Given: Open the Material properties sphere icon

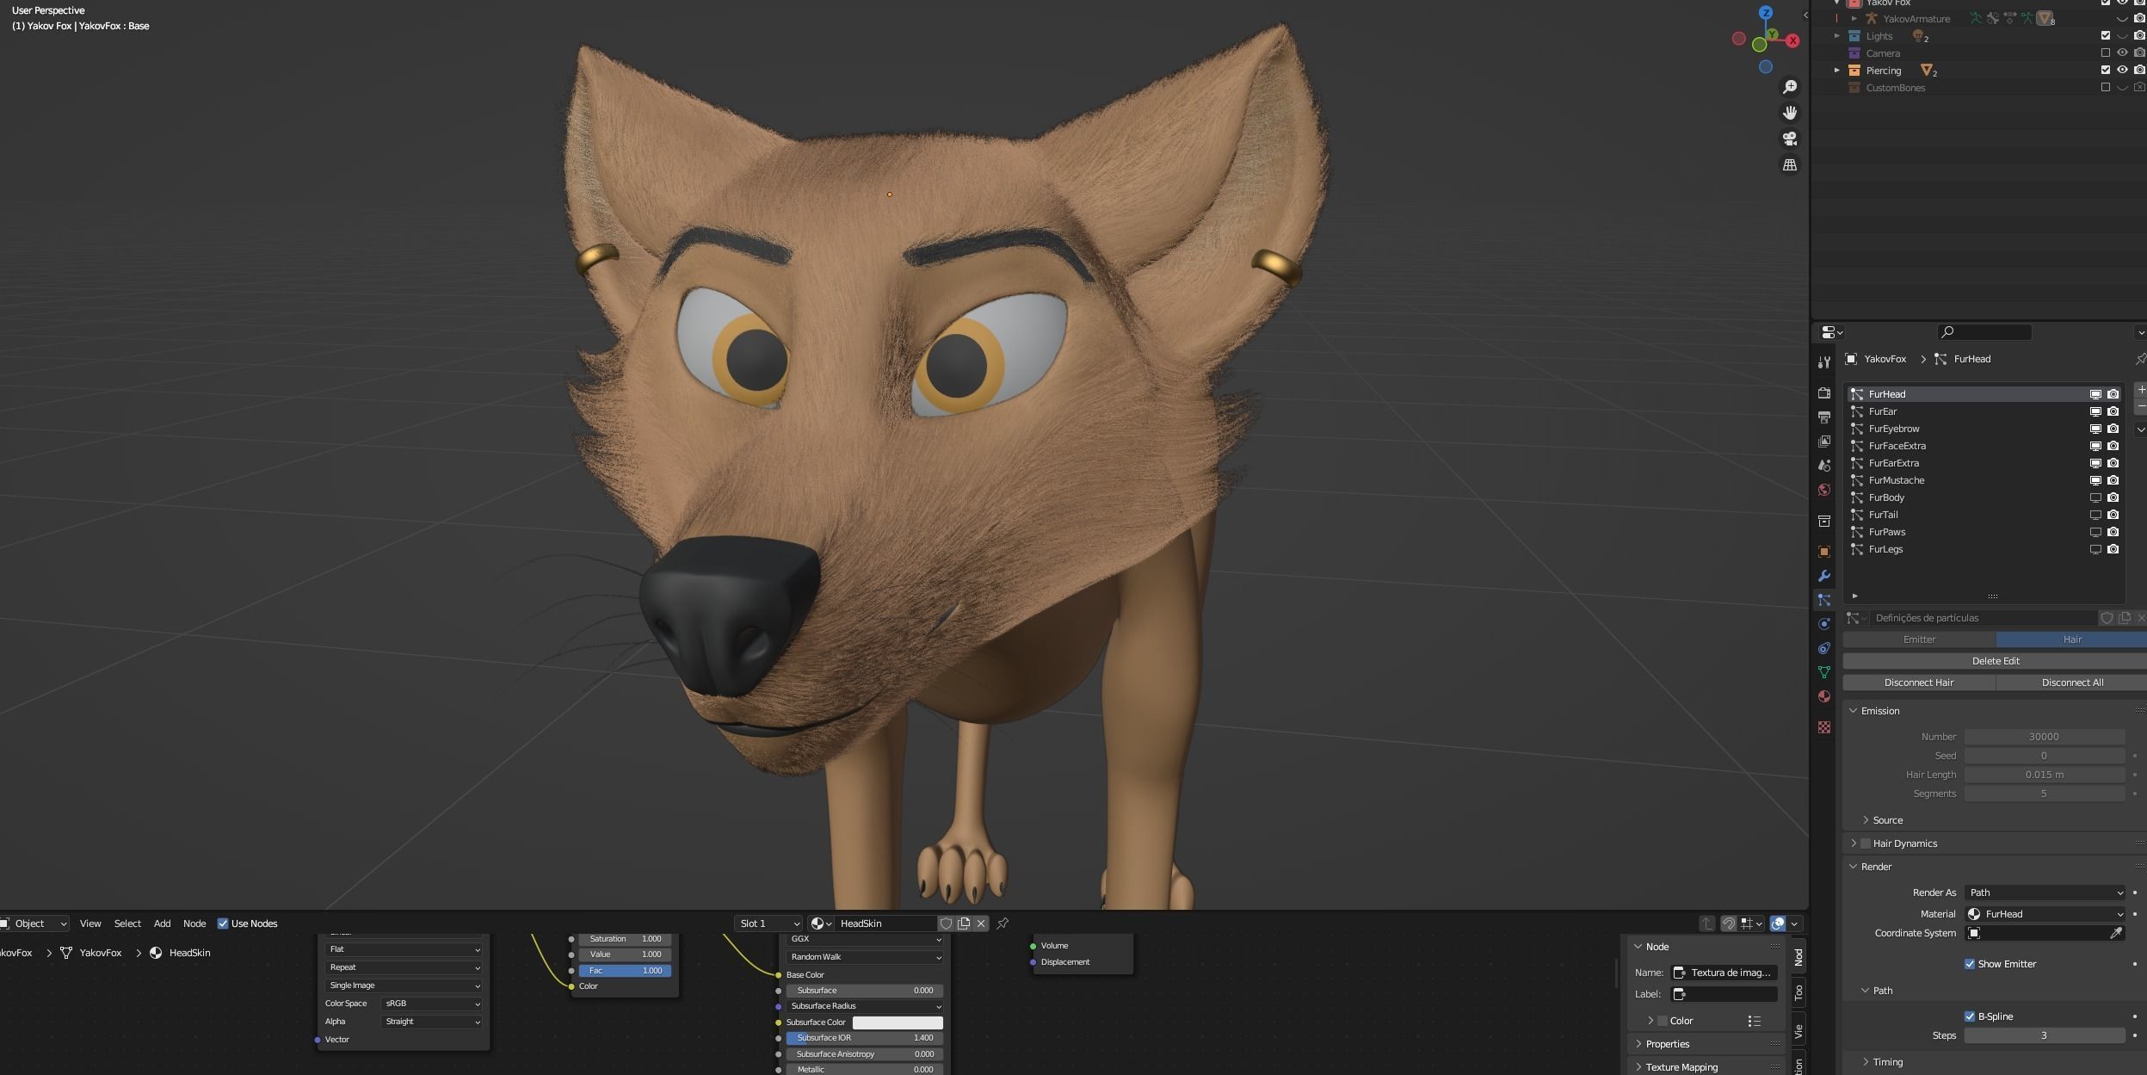Looking at the screenshot, I should 1823,696.
